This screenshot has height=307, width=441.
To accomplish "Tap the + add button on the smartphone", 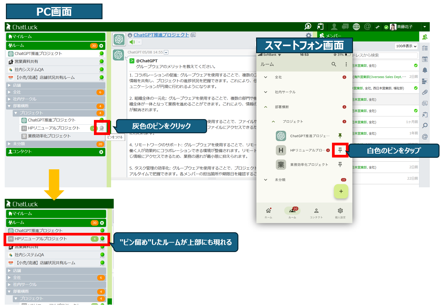I will [341, 191].
